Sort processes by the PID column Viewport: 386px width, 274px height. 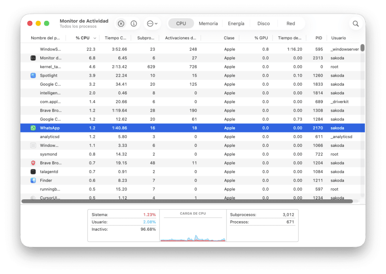click(319, 38)
